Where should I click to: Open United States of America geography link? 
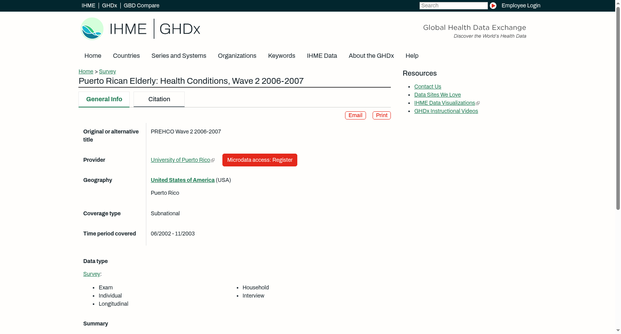pyautogui.click(x=183, y=180)
